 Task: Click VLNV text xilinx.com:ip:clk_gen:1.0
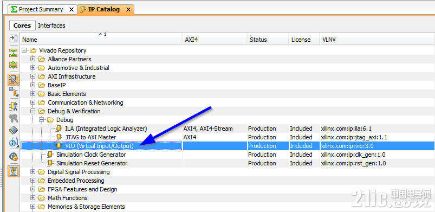(353, 155)
